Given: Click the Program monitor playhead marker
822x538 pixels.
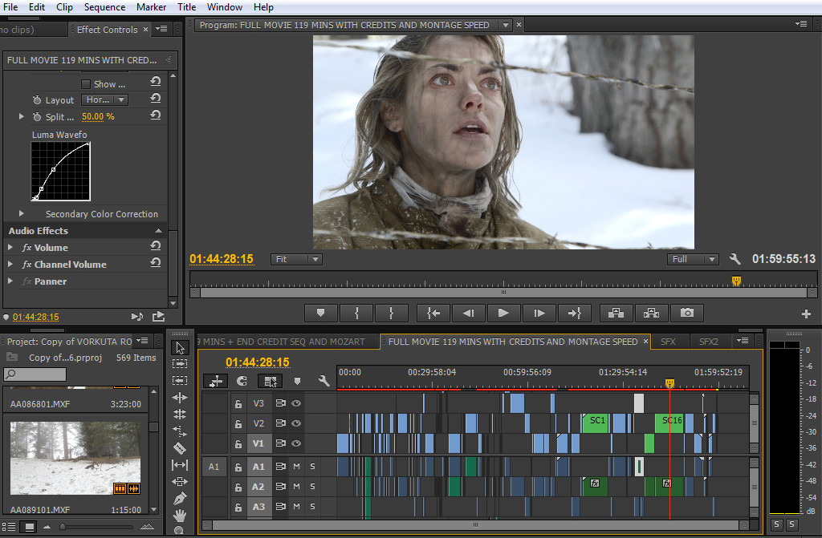Looking at the screenshot, I should 736,281.
